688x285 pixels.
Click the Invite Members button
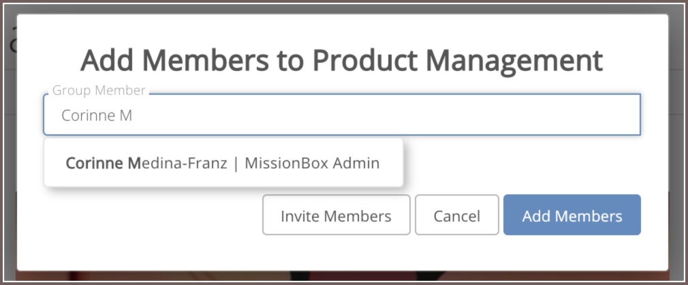click(x=336, y=215)
